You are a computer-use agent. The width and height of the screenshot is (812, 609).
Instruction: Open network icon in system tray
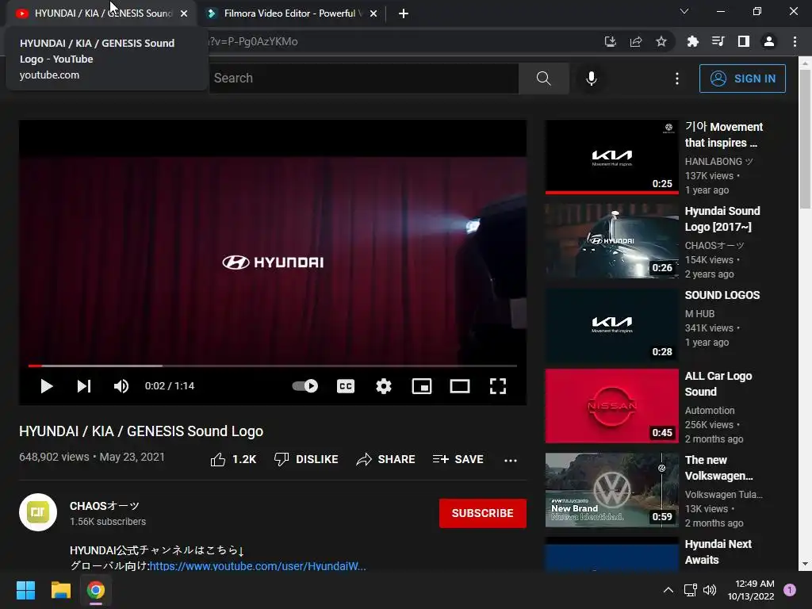click(x=691, y=590)
